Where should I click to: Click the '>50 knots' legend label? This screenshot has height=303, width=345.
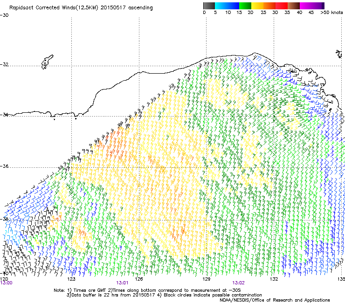tap(331, 12)
